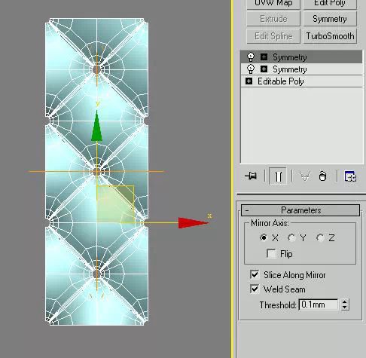Click the Symmetry modifier button
This screenshot has width=366, height=358.
click(x=330, y=19)
